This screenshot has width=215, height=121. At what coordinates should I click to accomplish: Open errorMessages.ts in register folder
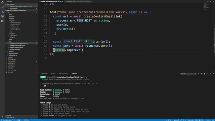tap(16, 23)
